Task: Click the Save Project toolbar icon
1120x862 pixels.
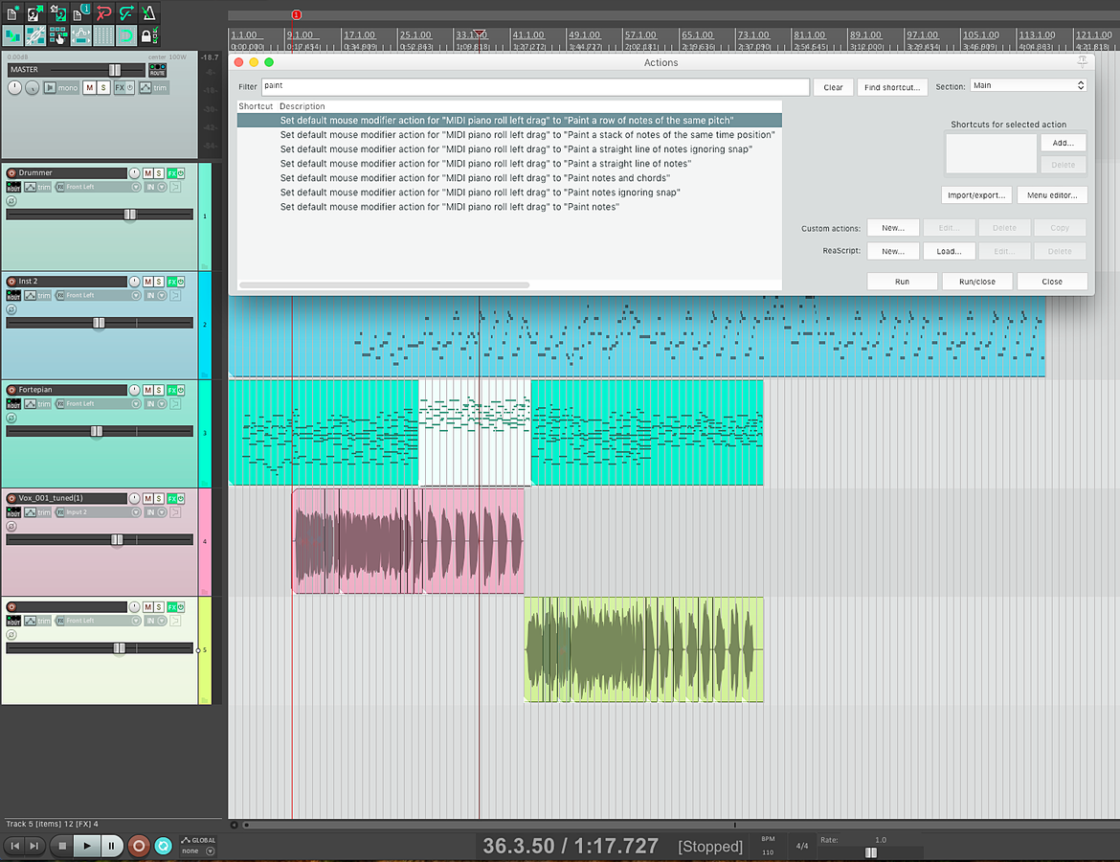Action: (x=57, y=12)
